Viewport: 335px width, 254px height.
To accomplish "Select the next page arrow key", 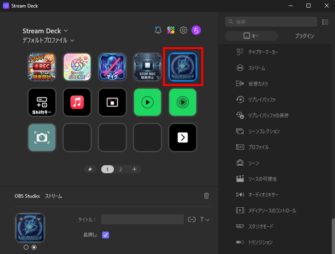I will click(183, 138).
